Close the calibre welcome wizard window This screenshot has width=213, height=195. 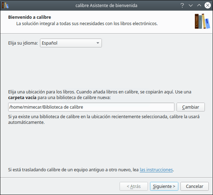[x=208, y=5]
